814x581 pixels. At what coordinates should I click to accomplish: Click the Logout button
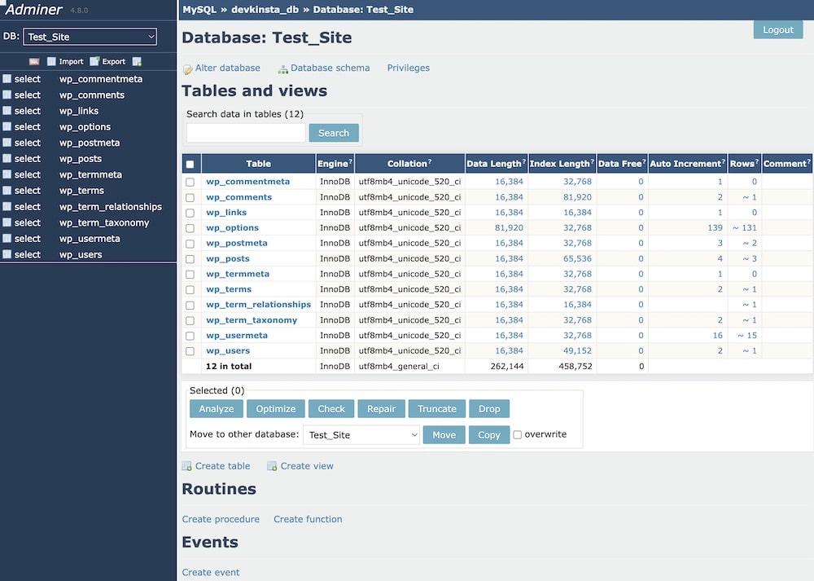click(778, 30)
